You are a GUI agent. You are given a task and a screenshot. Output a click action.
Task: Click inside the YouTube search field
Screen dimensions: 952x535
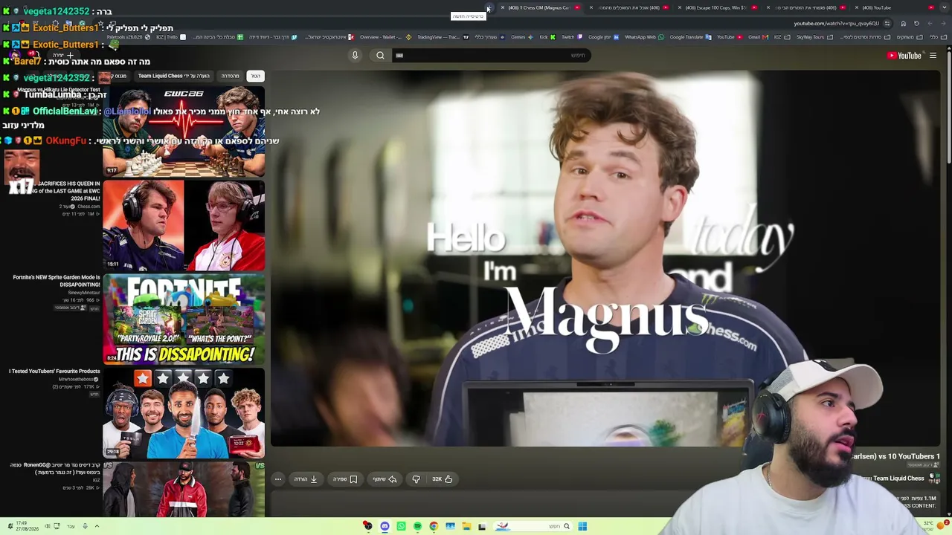[491, 55]
